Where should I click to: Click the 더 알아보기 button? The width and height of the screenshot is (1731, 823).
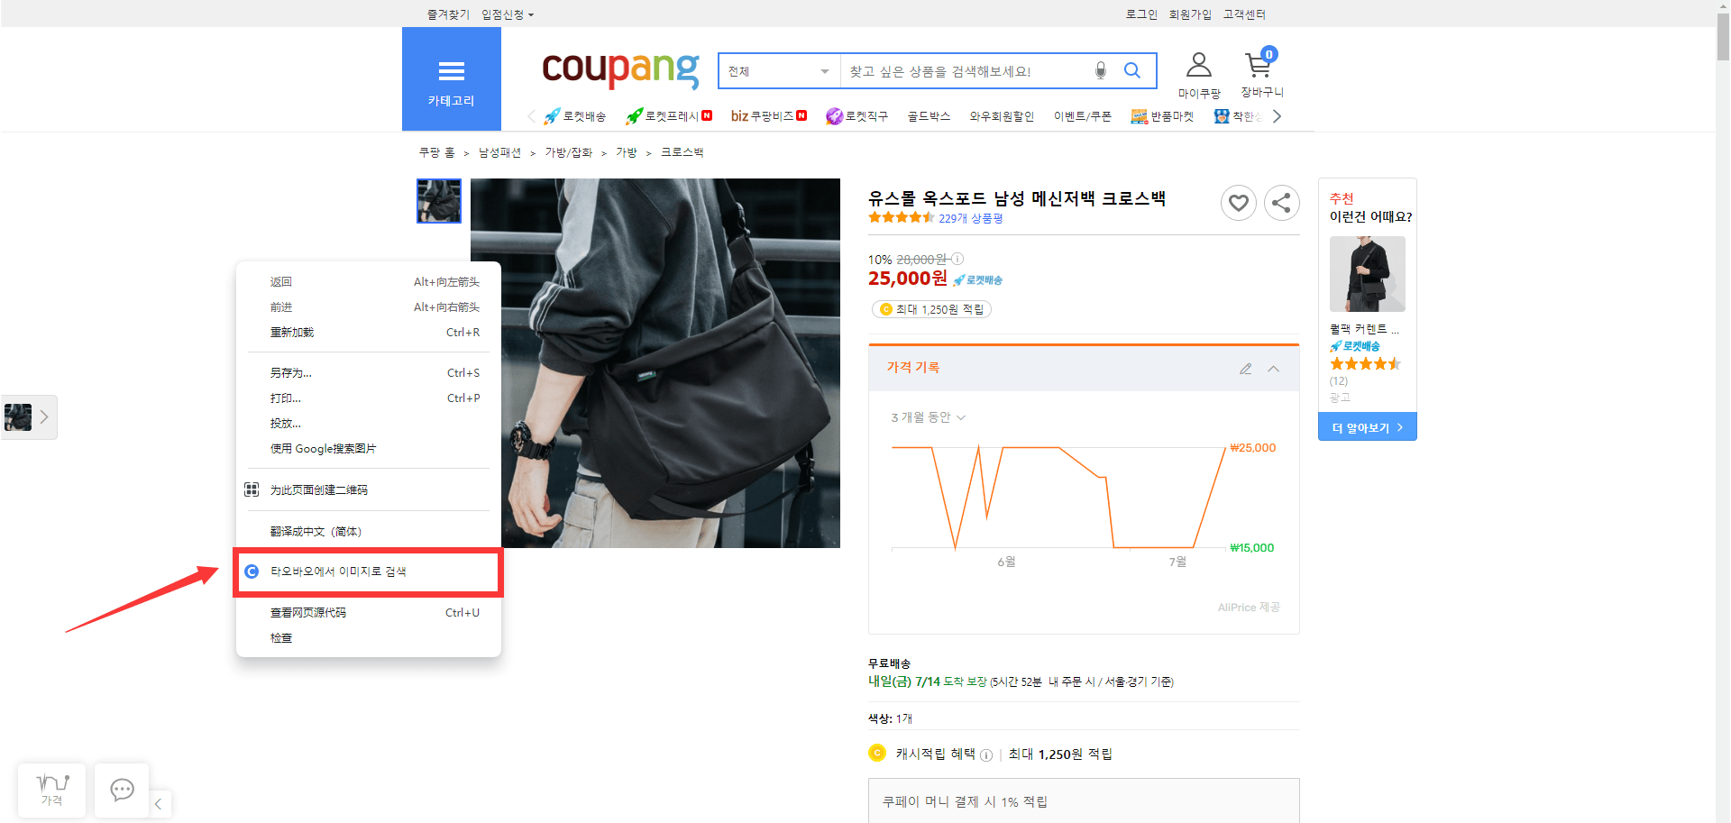pyautogui.click(x=1367, y=427)
